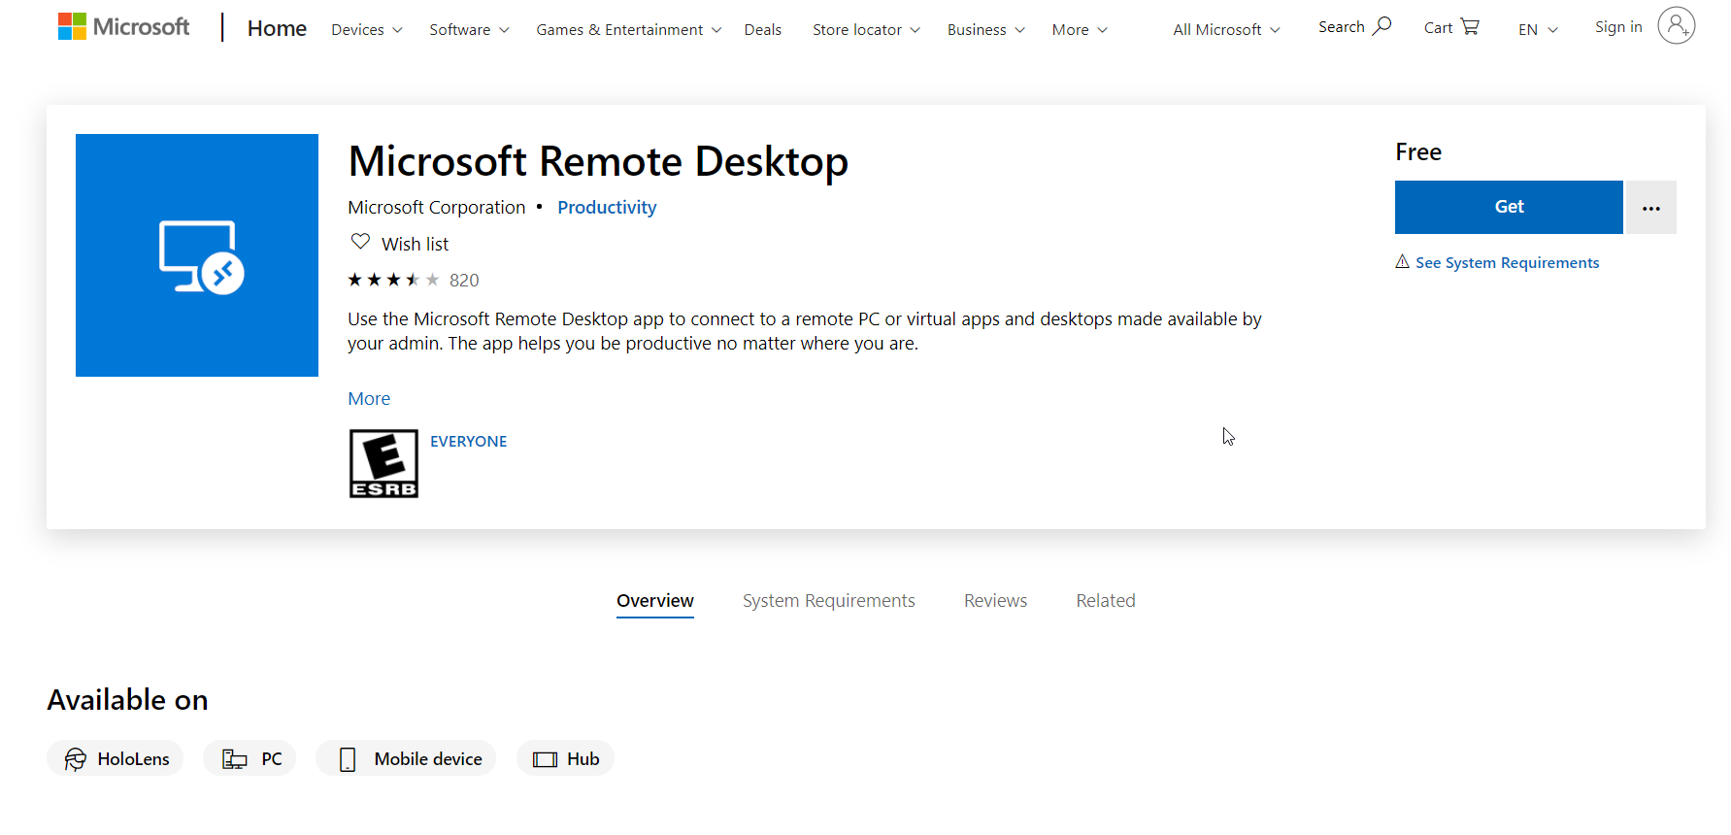Click the Wish list heart icon

360,241
